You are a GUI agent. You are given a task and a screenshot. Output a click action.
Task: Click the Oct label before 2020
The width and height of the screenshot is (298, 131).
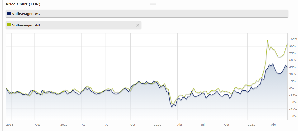133,125
